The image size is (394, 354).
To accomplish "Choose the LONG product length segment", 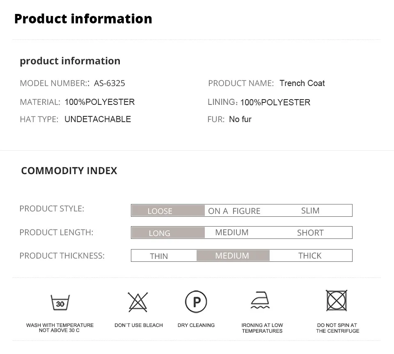I will [168, 233].
